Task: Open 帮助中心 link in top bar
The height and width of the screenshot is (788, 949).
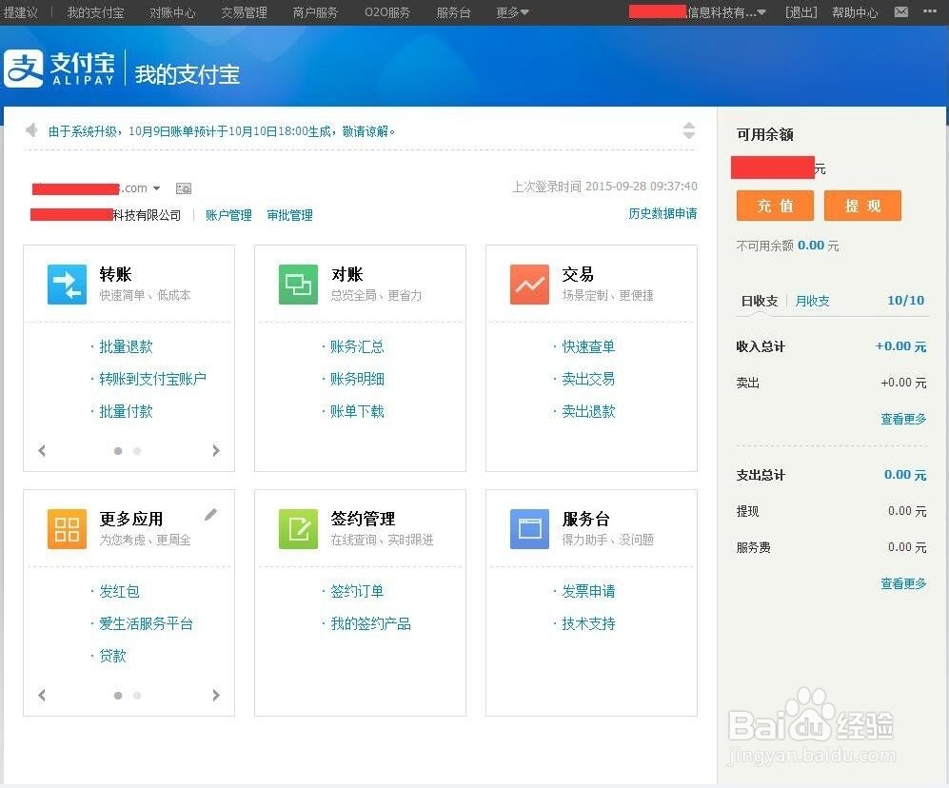Action: pyautogui.click(x=855, y=12)
